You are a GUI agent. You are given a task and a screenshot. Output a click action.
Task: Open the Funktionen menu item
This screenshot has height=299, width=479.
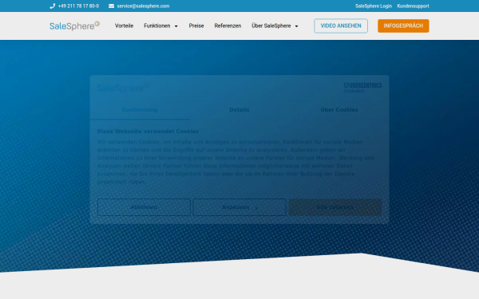157,26
